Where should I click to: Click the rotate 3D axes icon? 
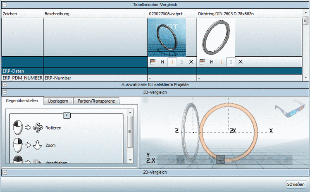click(x=38, y=128)
